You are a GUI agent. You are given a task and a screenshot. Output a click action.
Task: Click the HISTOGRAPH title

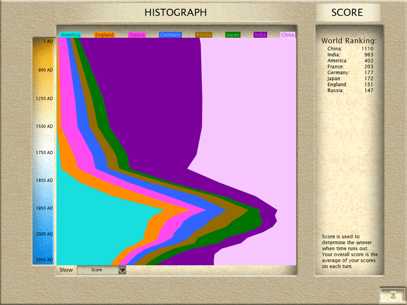(x=176, y=12)
